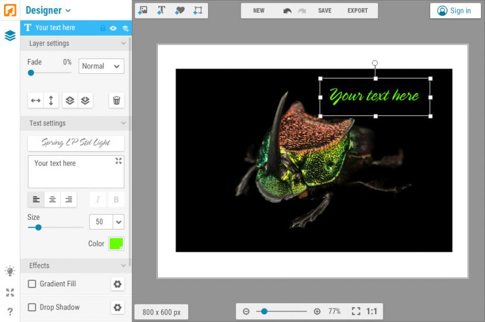The height and width of the screenshot is (322, 485).
Task: Flip the layer vertically
Action: (51, 101)
